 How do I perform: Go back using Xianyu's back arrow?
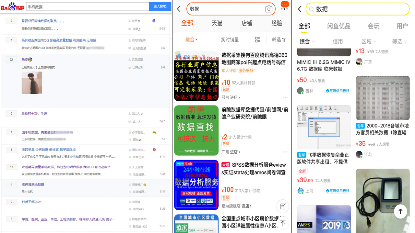(300, 9)
